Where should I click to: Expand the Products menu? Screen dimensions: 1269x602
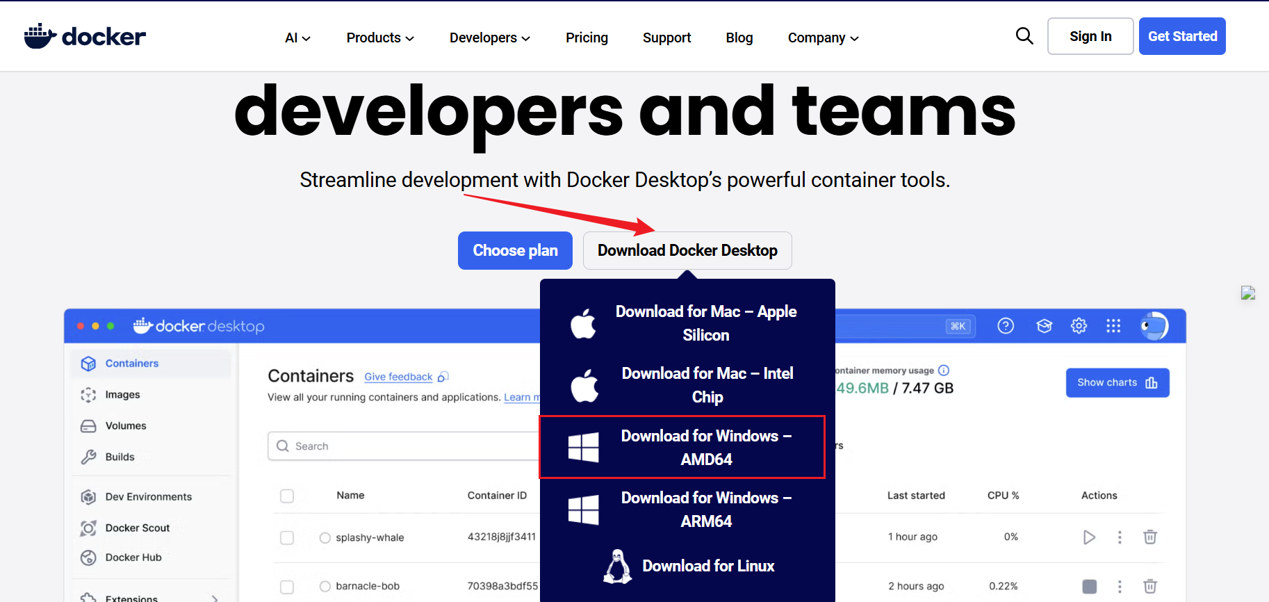coord(380,38)
